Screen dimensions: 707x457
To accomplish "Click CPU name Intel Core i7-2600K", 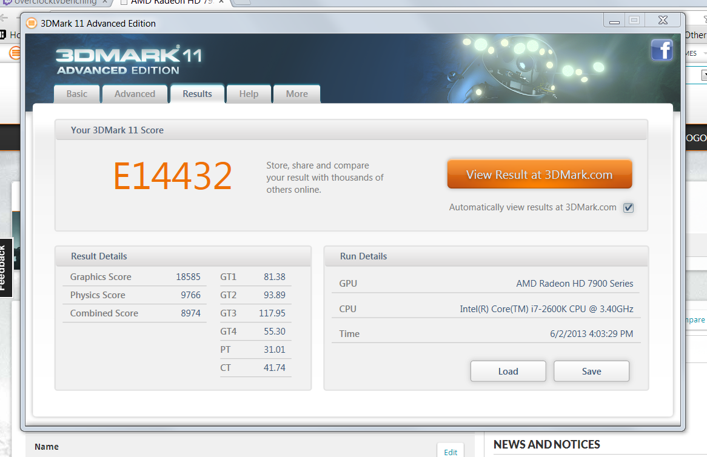I will click(546, 309).
